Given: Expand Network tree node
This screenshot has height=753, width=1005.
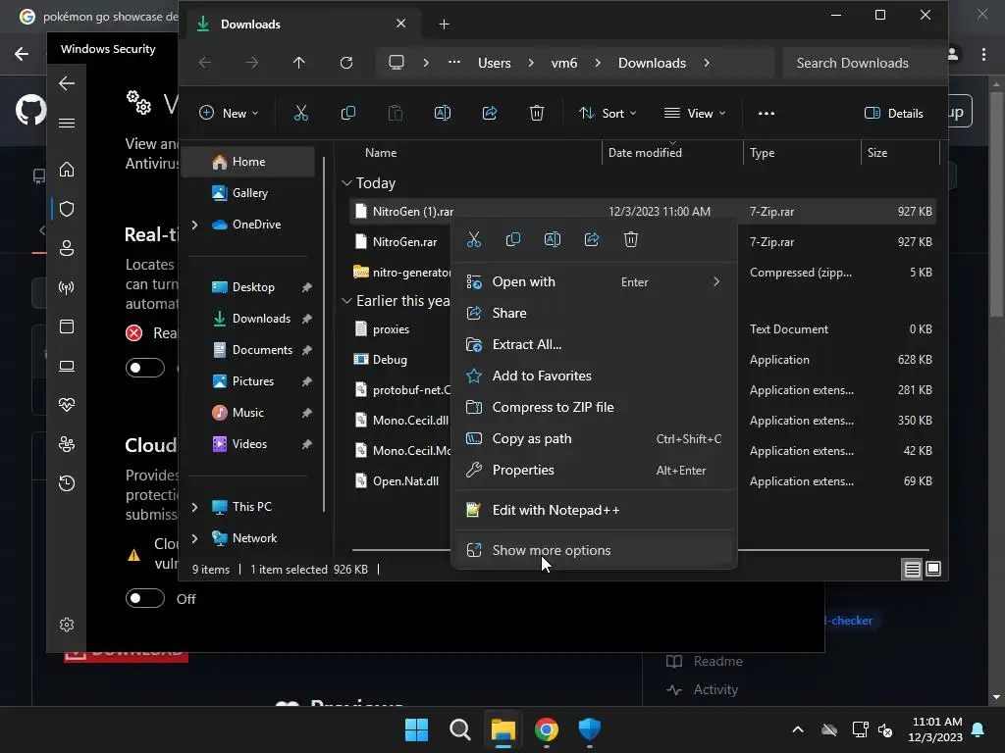Looking at the screenshot, I should tap(195, 538).
